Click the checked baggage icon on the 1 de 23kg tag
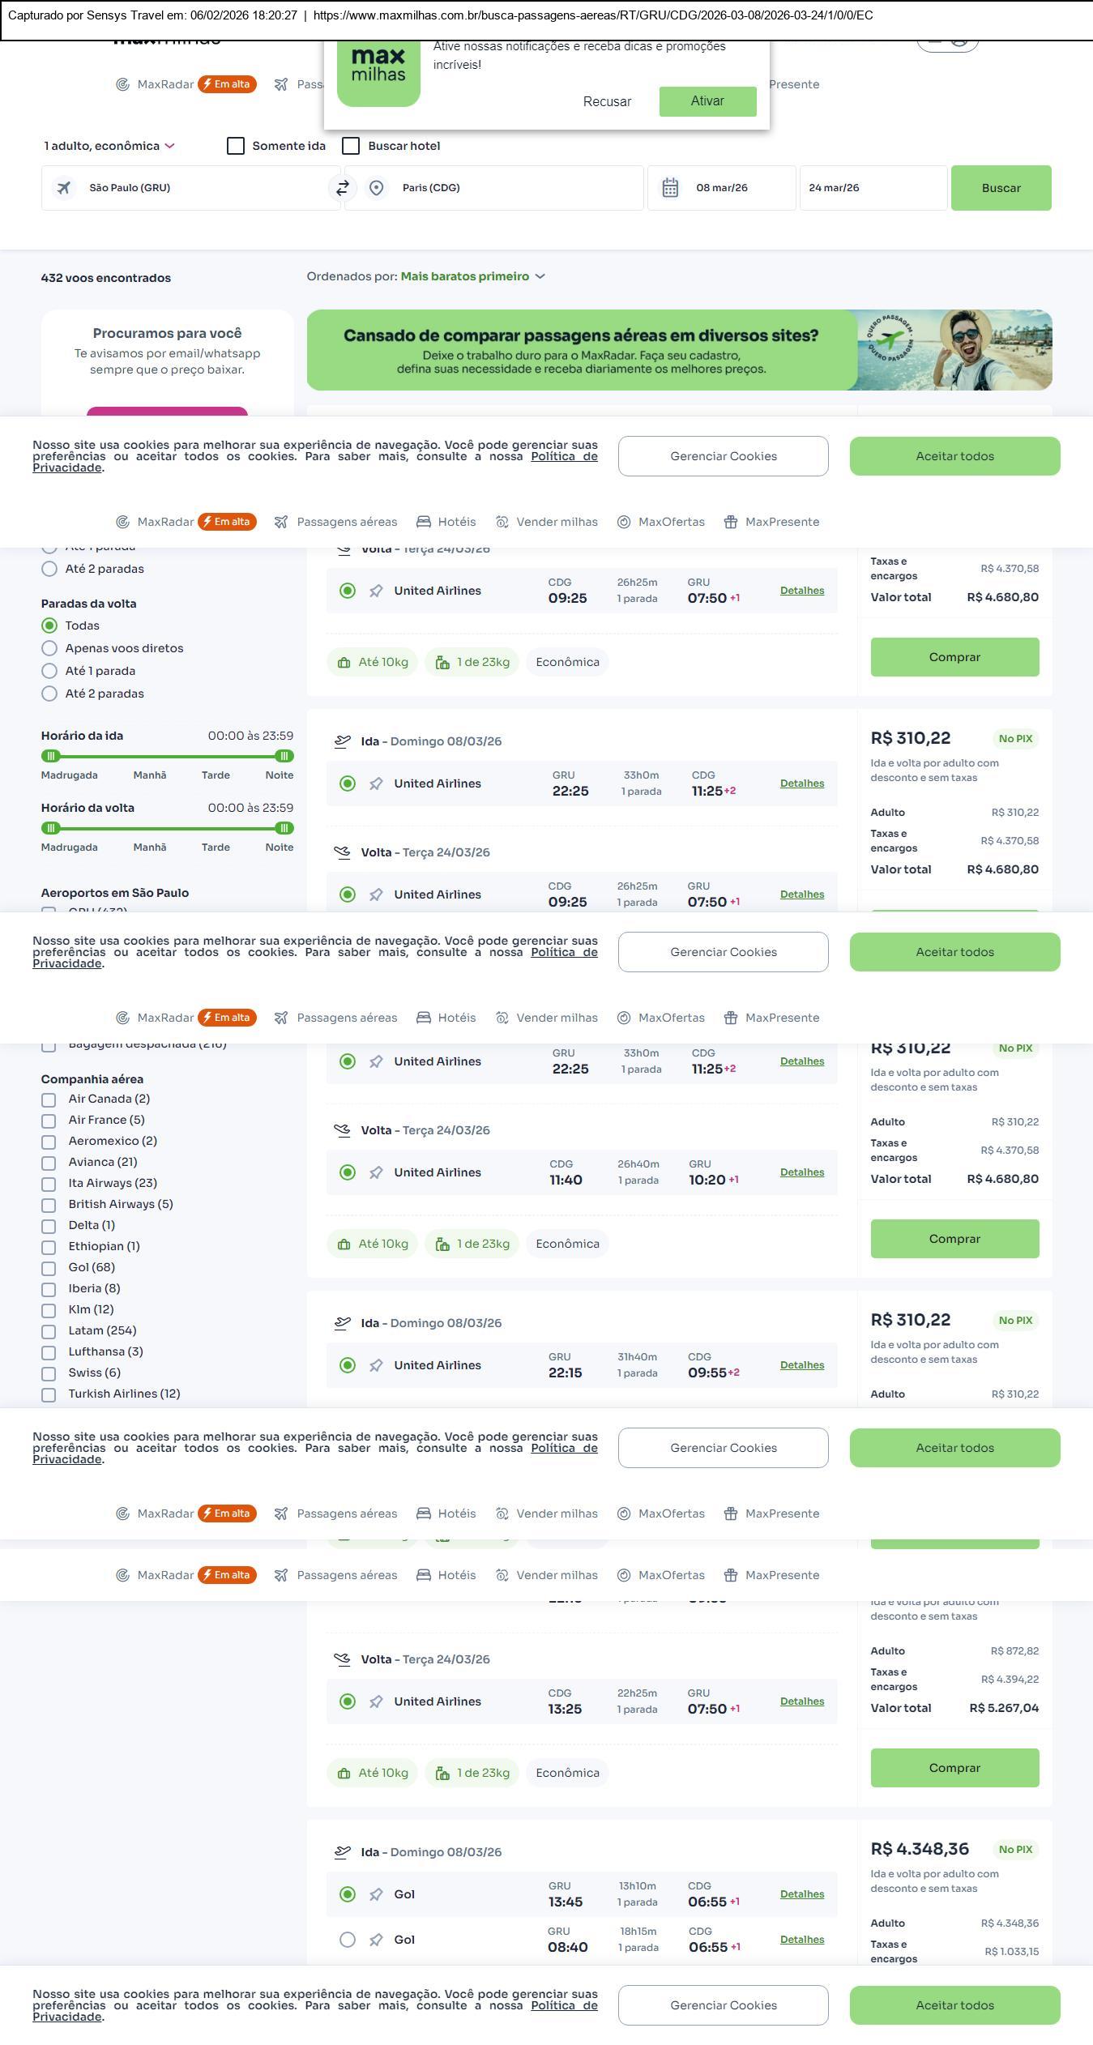The image size is (1093, 2045). tap(442, 663)
